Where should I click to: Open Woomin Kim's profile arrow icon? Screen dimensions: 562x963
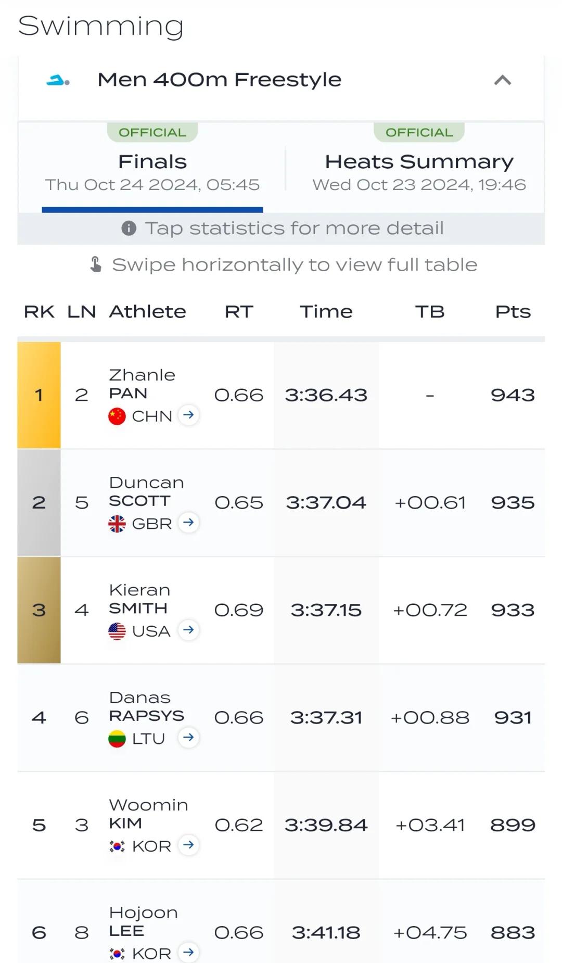(x=188, y=844)
